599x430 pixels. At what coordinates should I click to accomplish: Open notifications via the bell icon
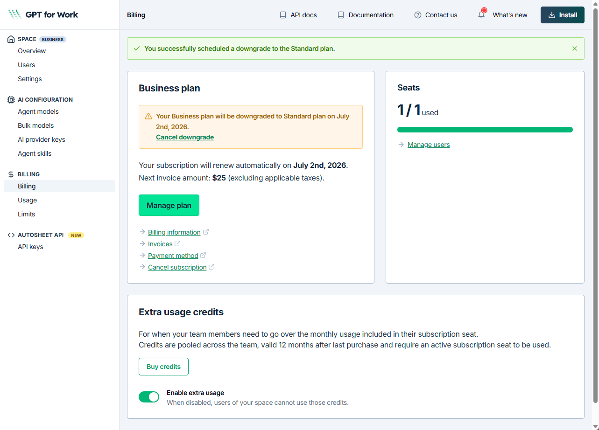[481, 15]
